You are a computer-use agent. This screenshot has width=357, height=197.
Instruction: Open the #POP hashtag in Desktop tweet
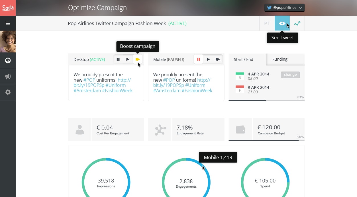pos(89,80)
